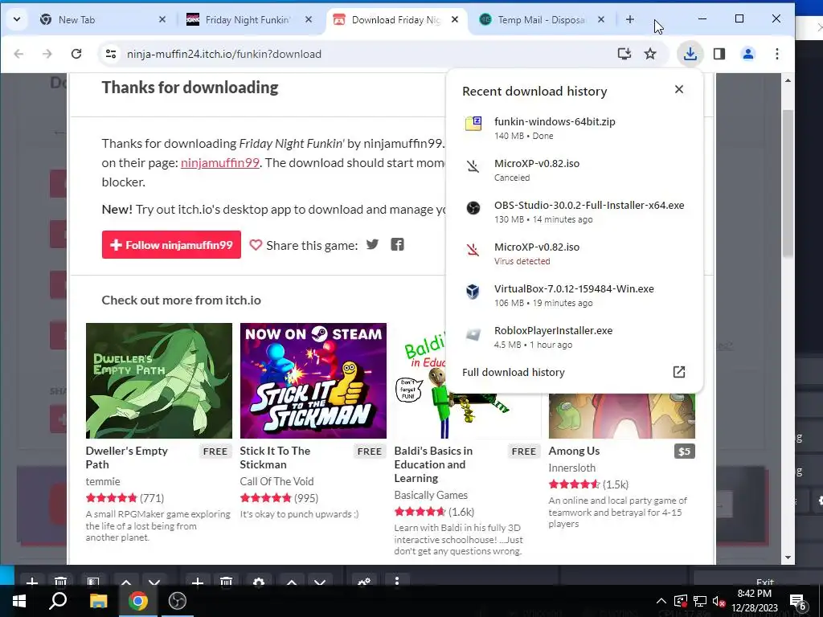The width and height of the screenshot is (823, 617).
Task: Switch to OBS Studio in the taskbar
Action: click(x=178, y=601)
